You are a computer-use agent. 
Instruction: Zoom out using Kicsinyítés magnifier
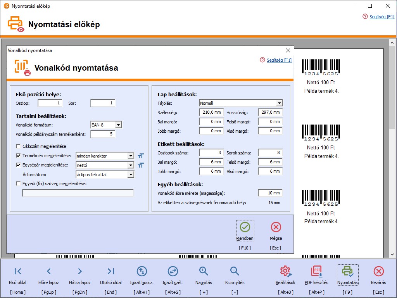pos(235,271)
